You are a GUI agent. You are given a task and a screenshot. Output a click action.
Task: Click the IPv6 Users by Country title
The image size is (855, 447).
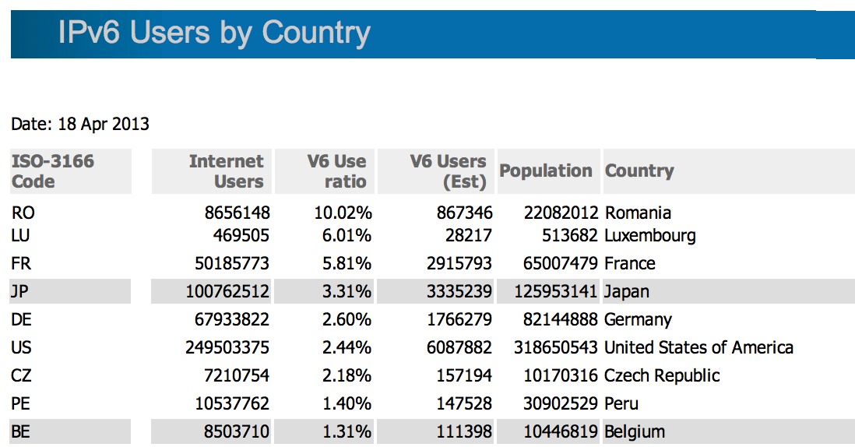coord(214,33)
